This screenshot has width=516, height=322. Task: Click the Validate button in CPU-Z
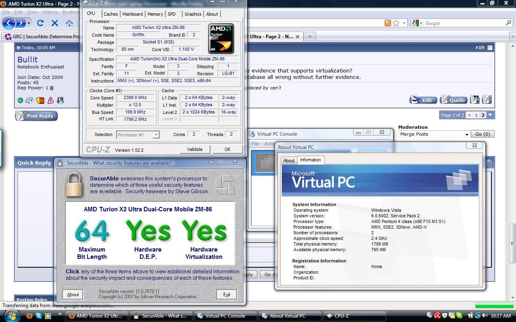[195, 149]
